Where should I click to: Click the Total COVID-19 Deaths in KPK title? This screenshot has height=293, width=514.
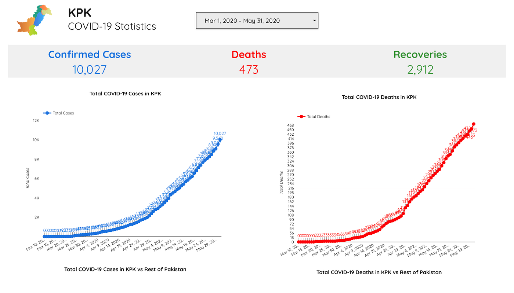click(379, 97)
